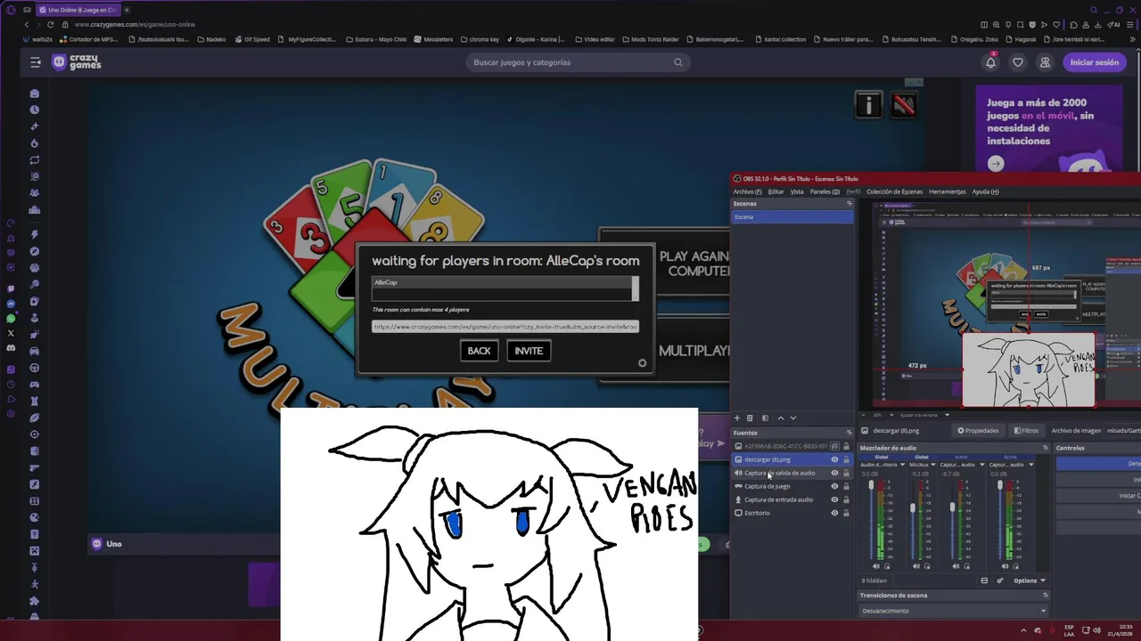The image size is (1141, 641).
Task: Hide the Captura de entrada audio source
Action: (834, 499)
